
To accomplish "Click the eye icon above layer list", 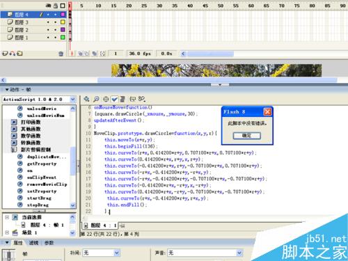I will (48, 6).
